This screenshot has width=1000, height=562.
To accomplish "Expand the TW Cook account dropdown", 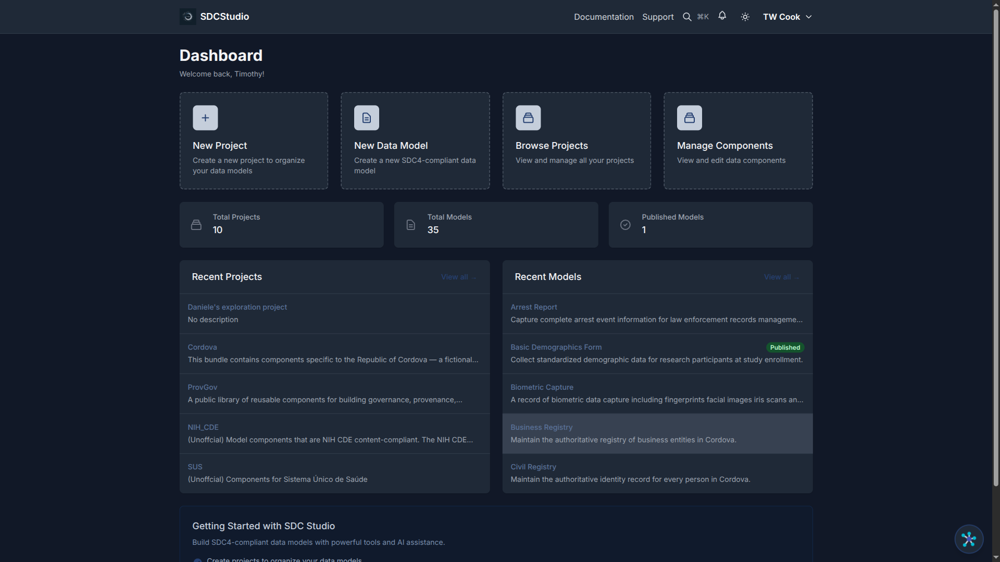I will 787,16.
